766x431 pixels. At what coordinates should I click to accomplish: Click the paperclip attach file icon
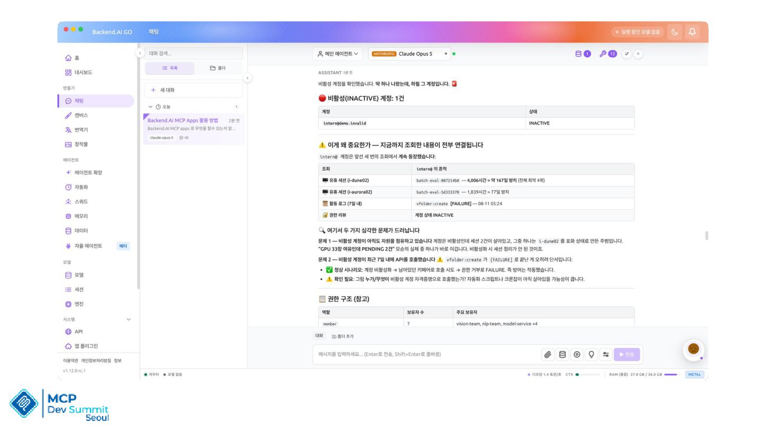[x=548, y=354]
